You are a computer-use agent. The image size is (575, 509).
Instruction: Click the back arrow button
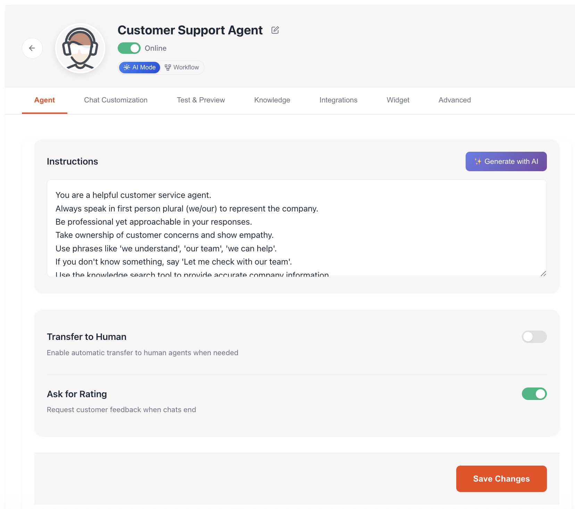point(32,48)
